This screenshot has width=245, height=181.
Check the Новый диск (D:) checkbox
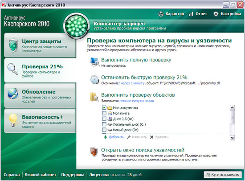click(x=104, y=130)
